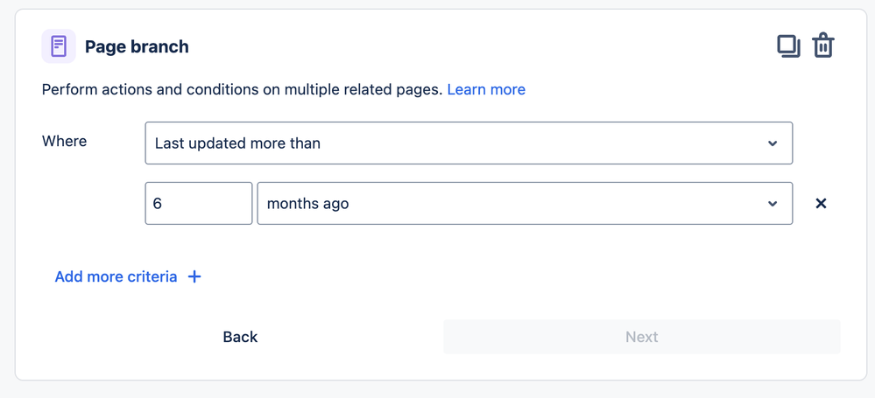Image resolution: width=875 pixels, height=398 pixels.
Task: Click the 'Perform actions and conditions' description
Action: click(x=242, y=89)
